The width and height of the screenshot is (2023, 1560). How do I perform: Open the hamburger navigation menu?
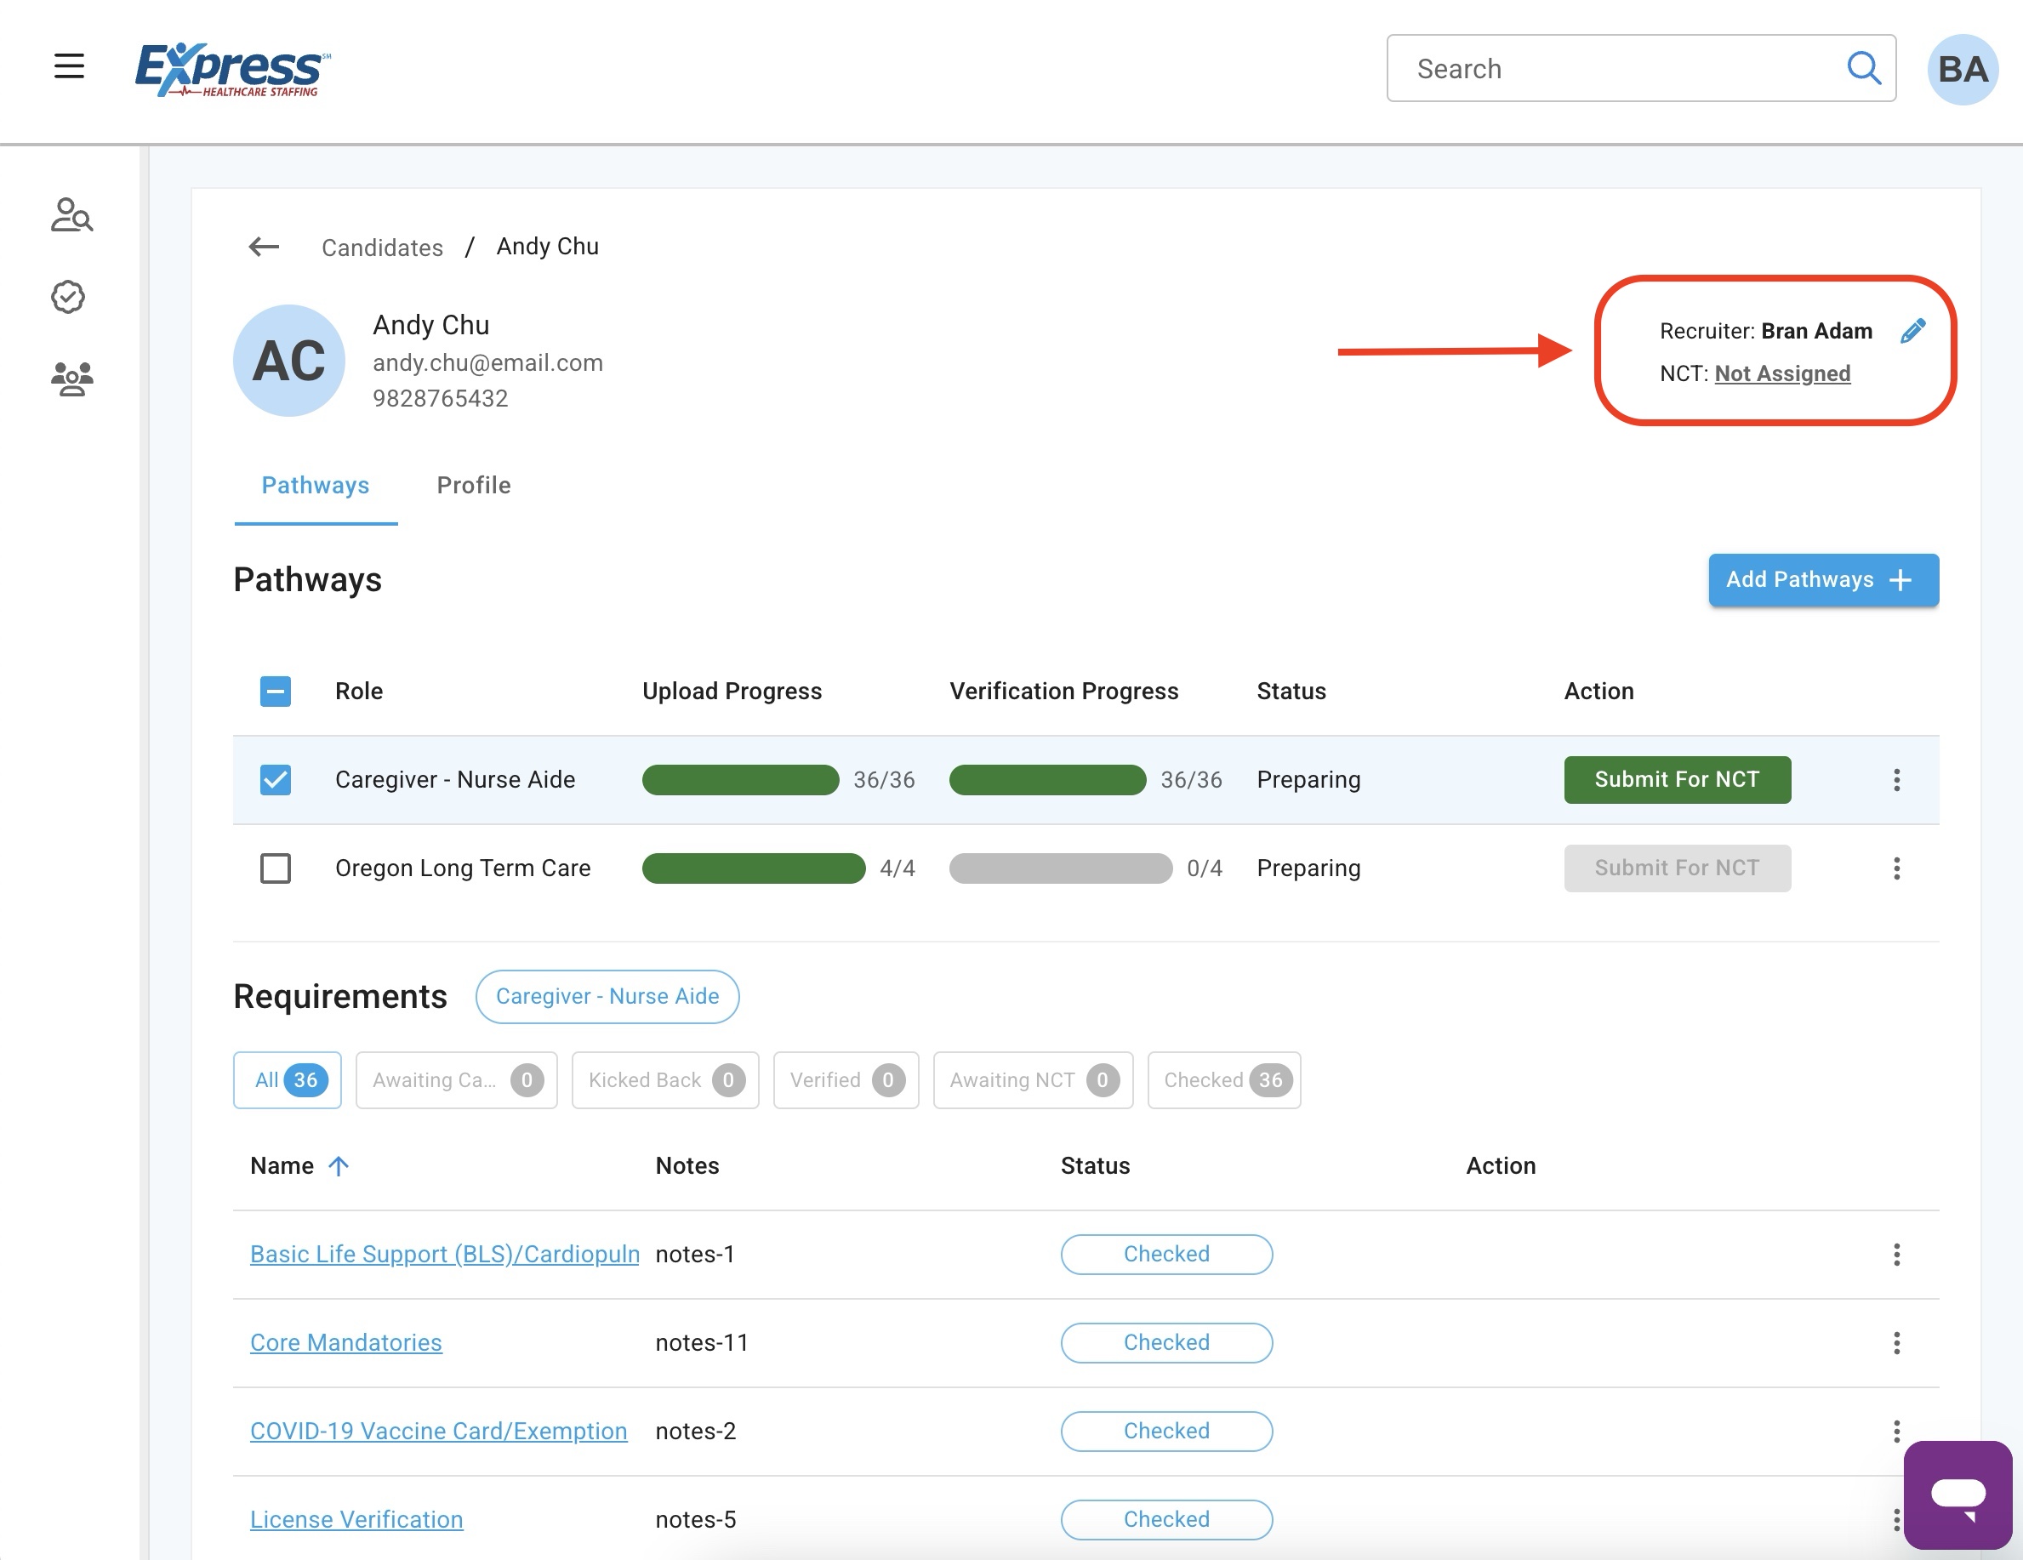point(69,66)
